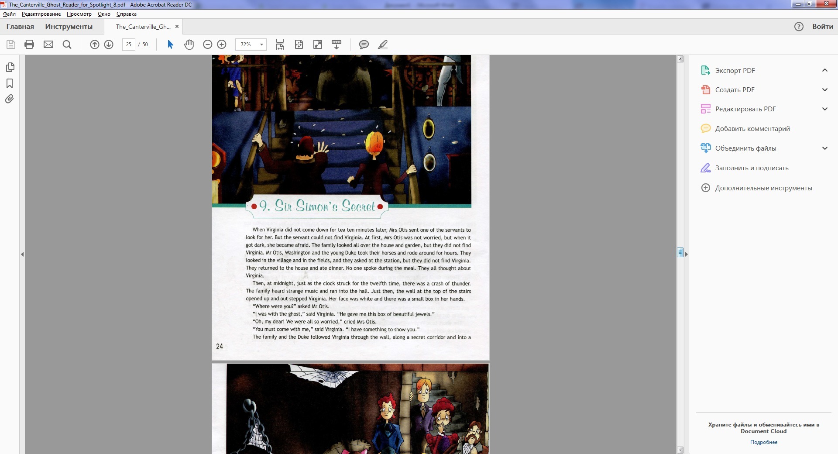838x454 pixels.
Task: Open Заполнить и подписать tool
Action: (x=752, y=168)
